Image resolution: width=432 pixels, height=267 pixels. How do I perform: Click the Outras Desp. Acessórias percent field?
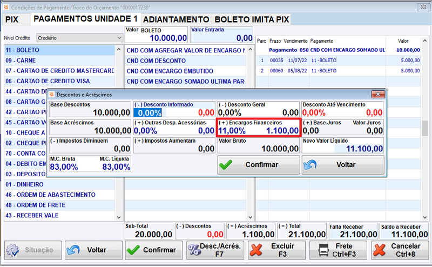click(145, 131)
